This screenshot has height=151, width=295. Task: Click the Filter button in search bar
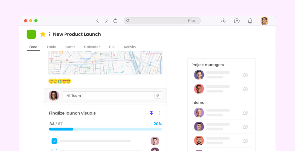(x=191, y=21)
